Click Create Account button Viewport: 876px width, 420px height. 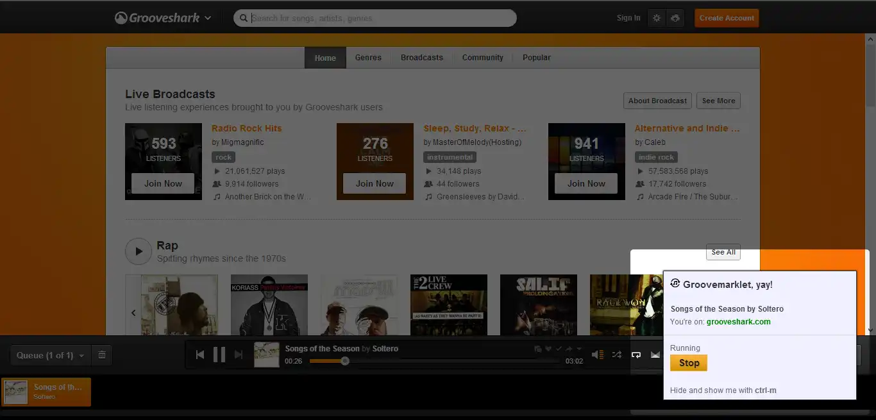[x=727, y=18]
